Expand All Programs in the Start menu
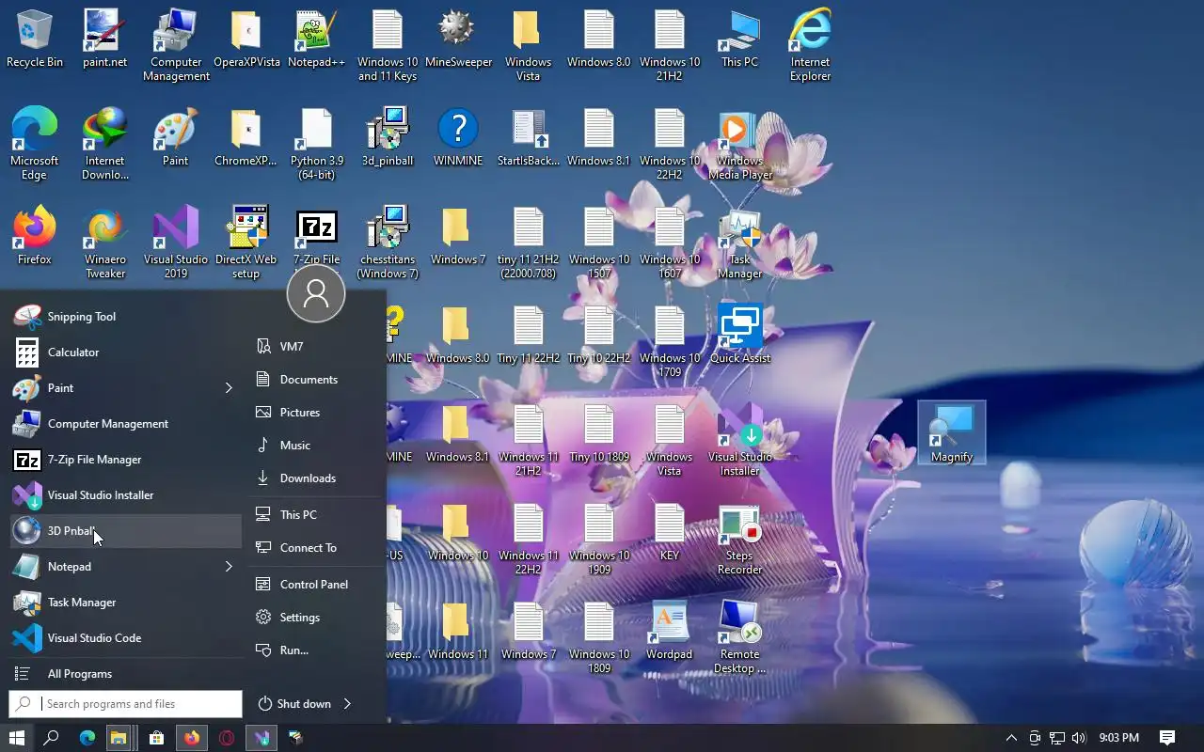This screenshot has width=1204, height=752. 124,674
